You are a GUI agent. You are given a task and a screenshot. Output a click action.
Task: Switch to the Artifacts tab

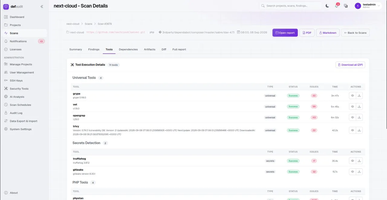[150, 49]
